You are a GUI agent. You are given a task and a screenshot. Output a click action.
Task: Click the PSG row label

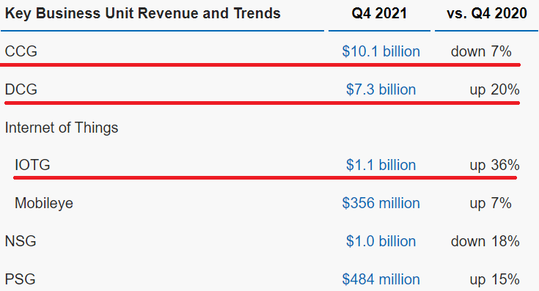[21, 279]
